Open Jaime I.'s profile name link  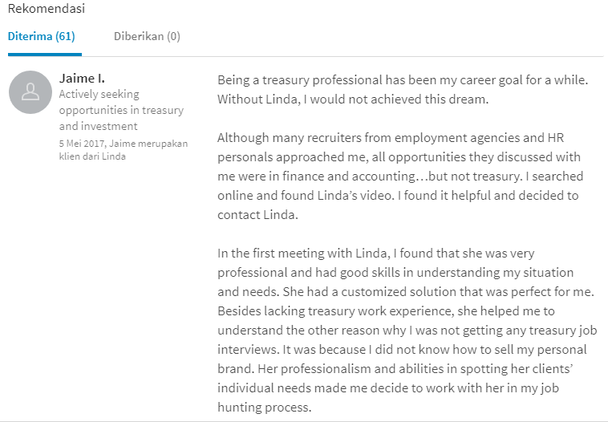(82, 79)
